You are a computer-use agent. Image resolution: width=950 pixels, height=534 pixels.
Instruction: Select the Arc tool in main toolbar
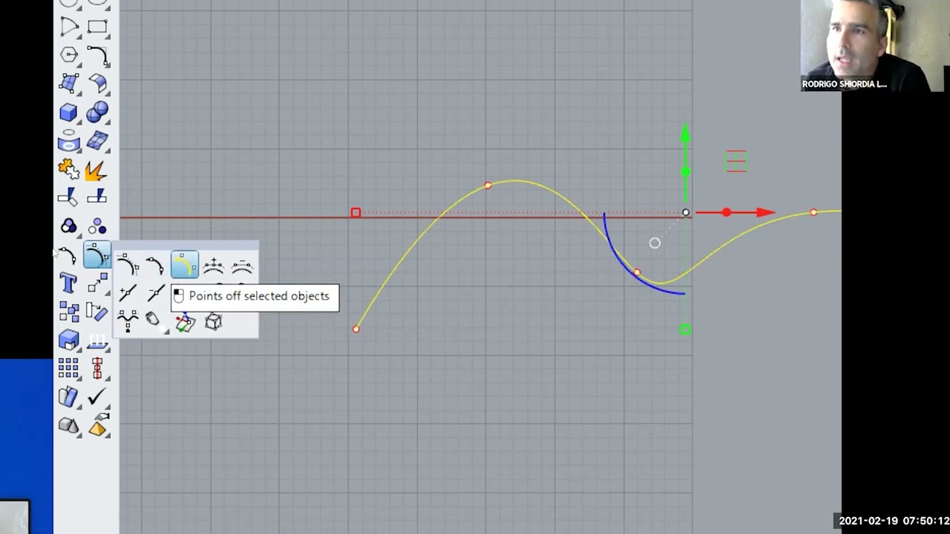click(x=69, y=27)
